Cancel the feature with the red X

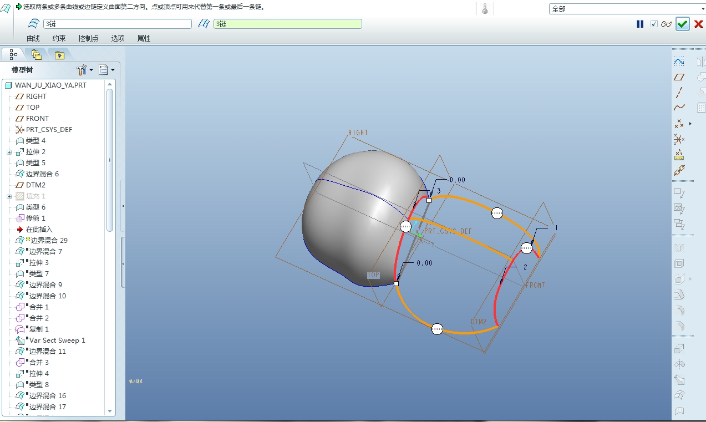point(699,24)
